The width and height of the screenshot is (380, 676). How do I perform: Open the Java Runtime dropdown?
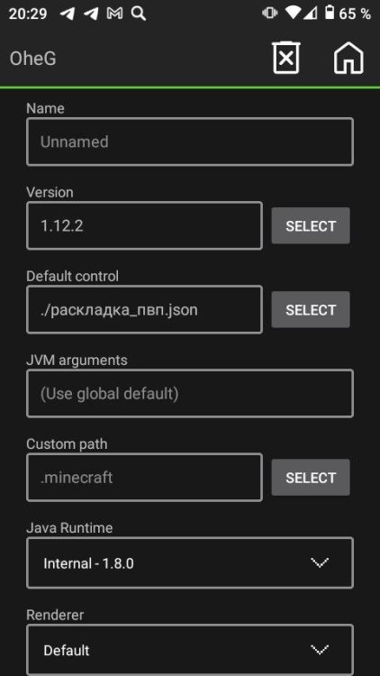pyautogui.click(x=190, y=562)
